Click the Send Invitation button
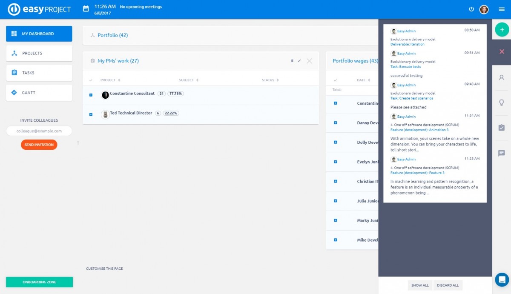Screen dimensions: 511x294 39,145
